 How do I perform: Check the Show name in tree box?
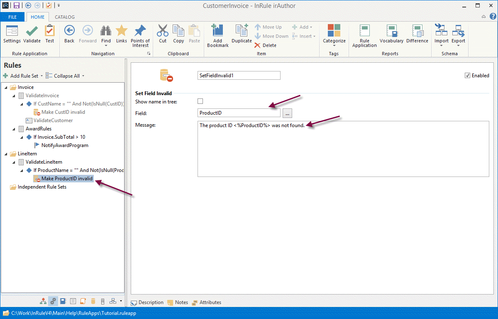(200, 101)
